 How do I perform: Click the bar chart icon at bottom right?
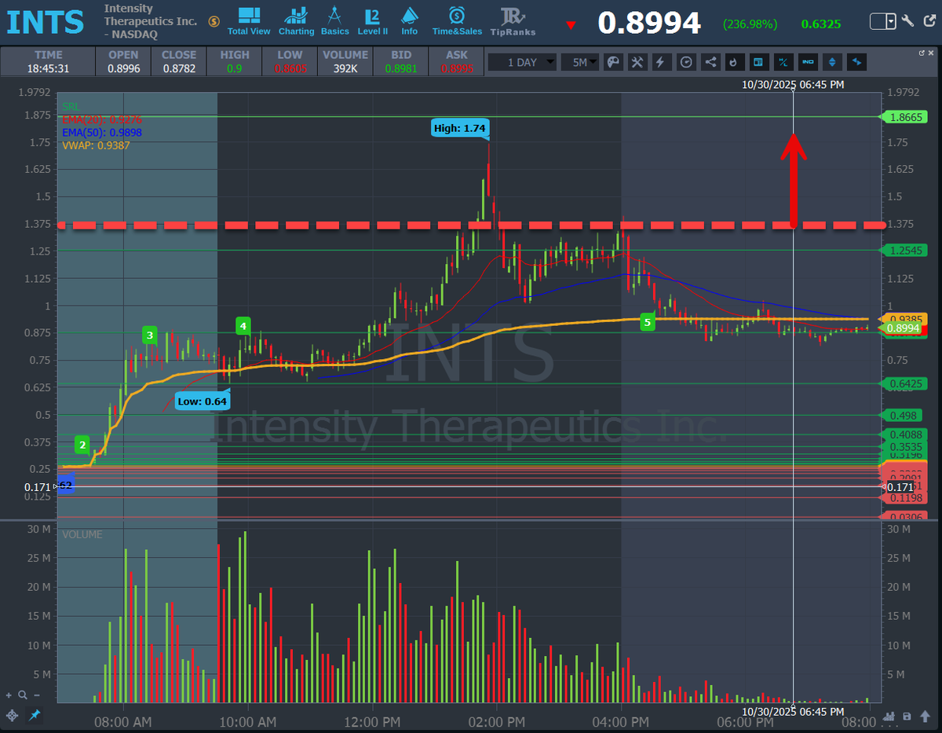[889, 716]
